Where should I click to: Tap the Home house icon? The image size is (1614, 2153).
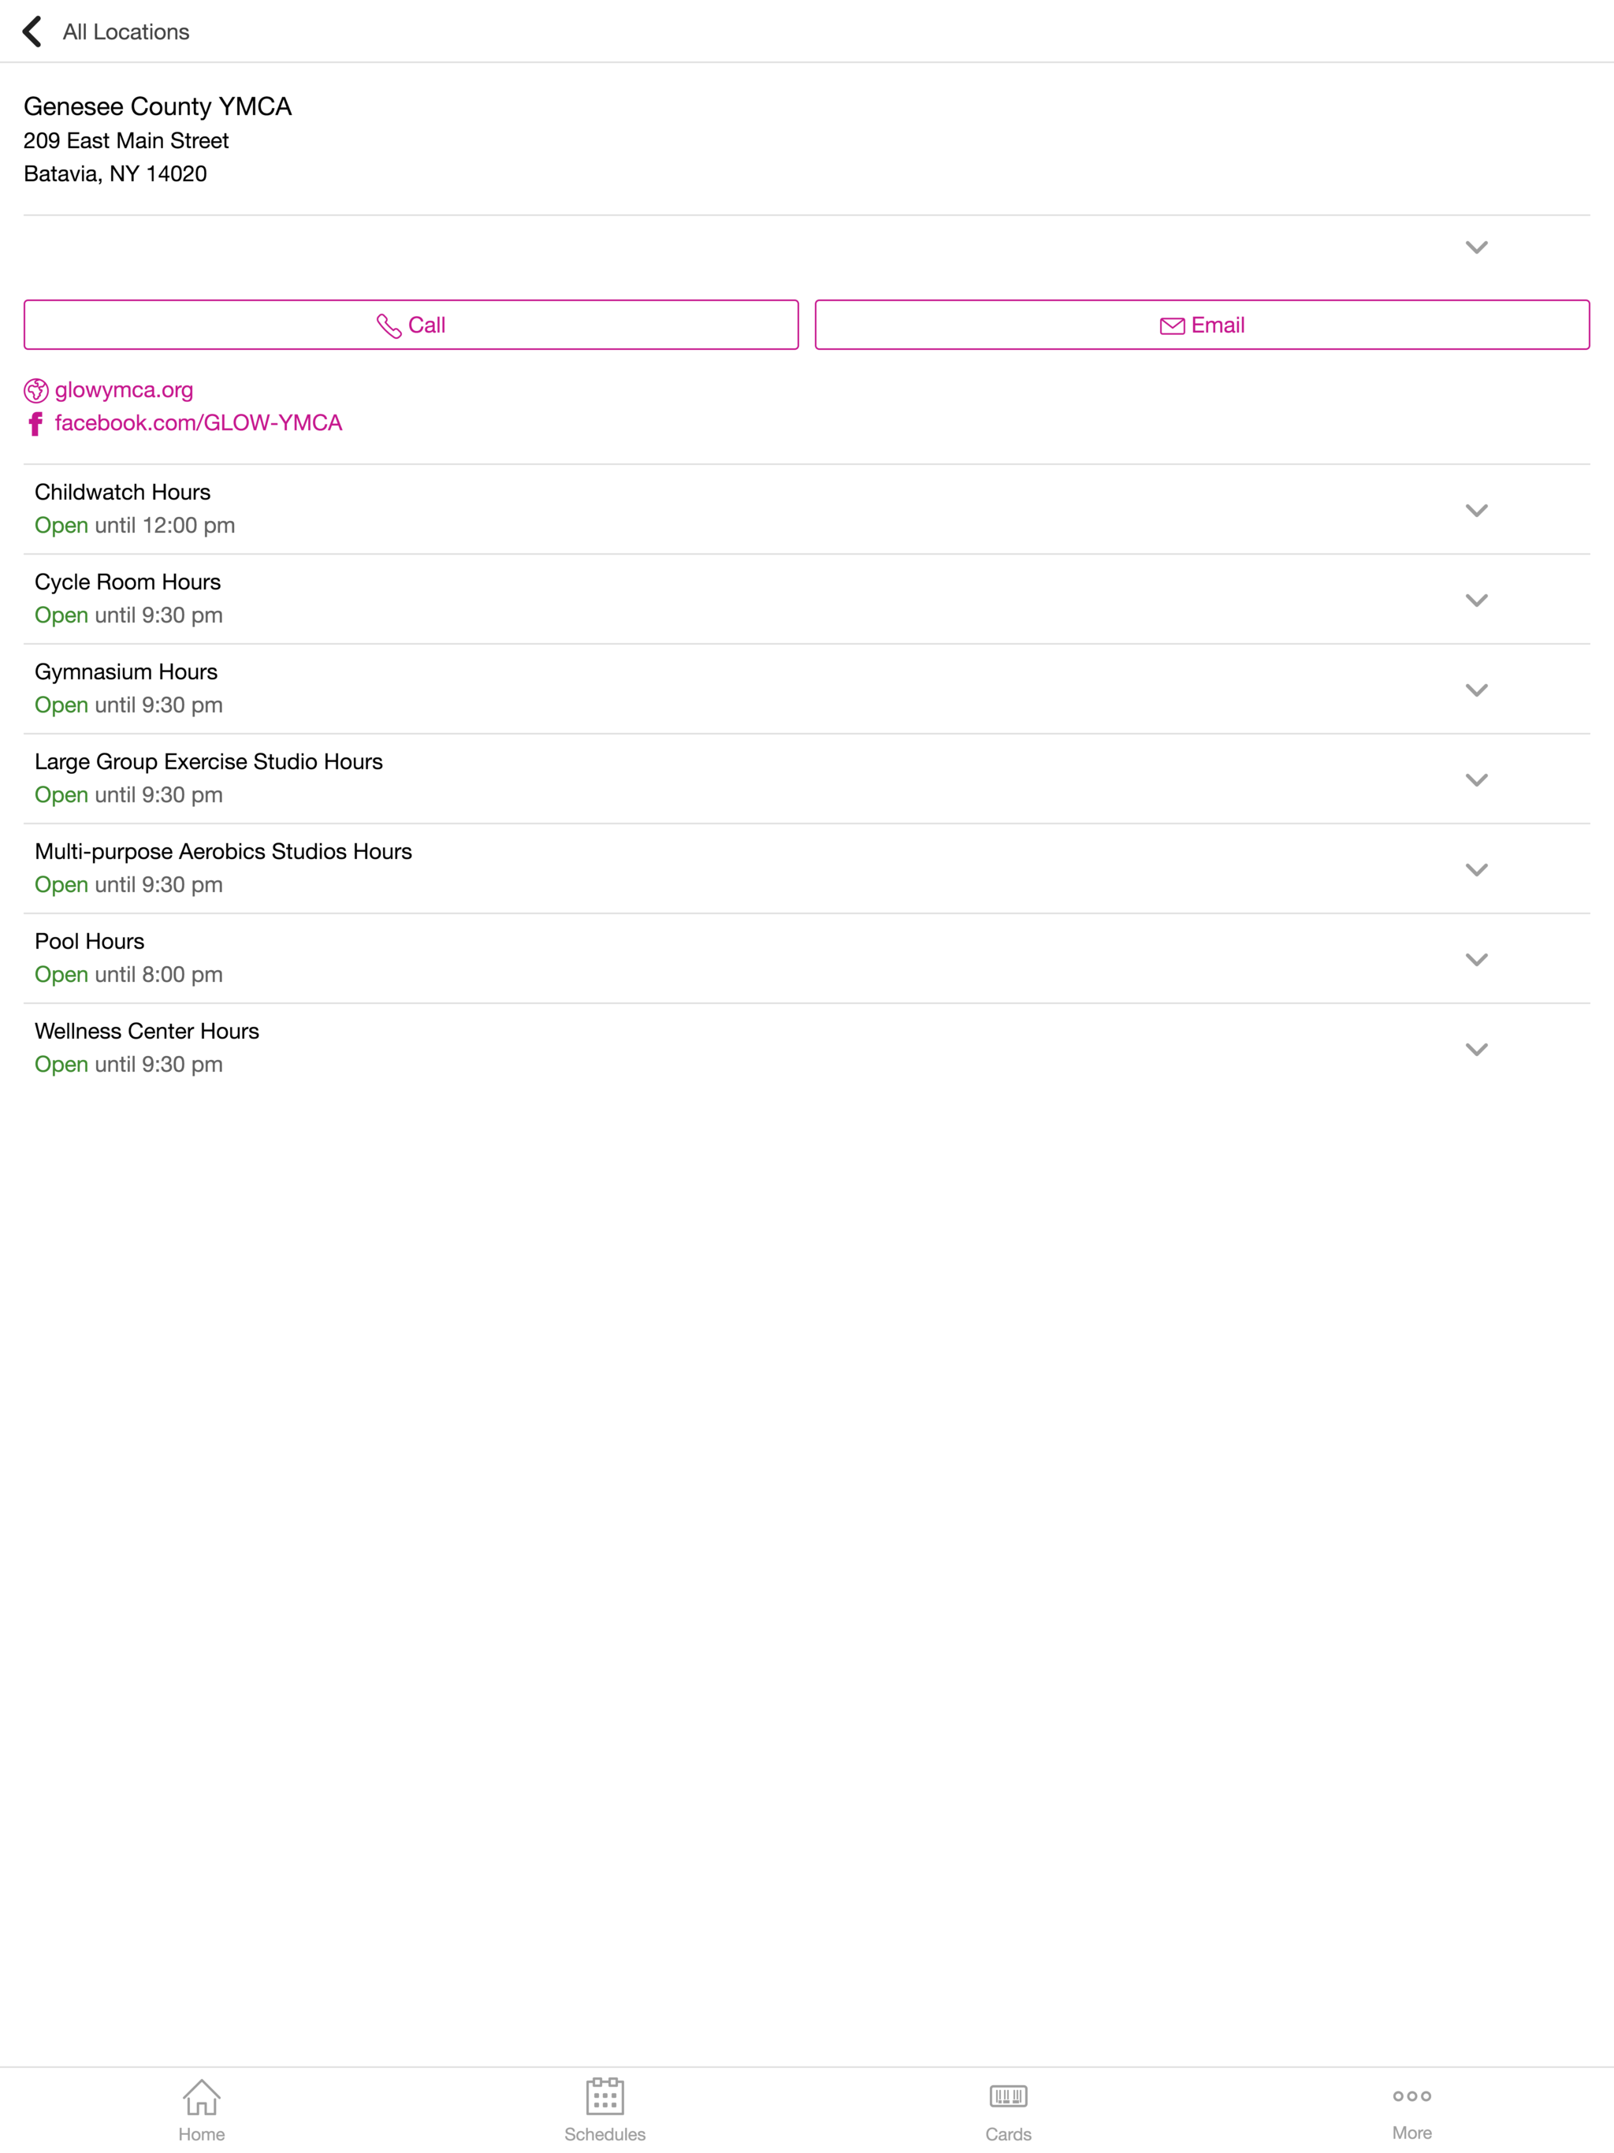(x=202, y=2098)
